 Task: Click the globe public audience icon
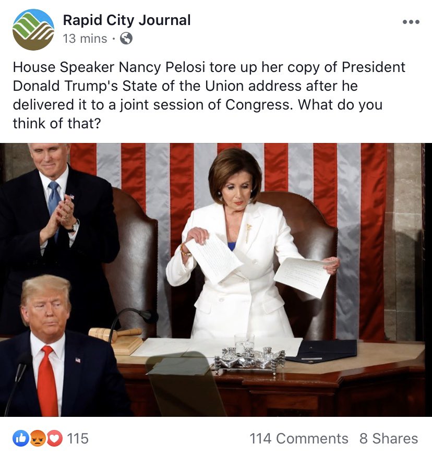click(126, 39)
